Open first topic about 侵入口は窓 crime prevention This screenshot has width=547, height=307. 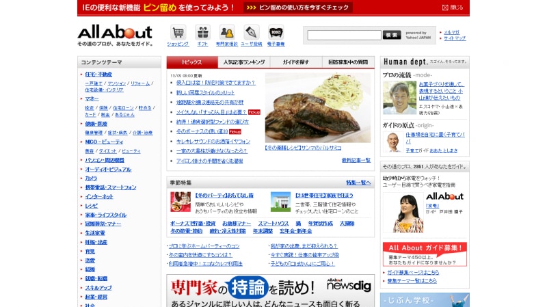[215, 83]
